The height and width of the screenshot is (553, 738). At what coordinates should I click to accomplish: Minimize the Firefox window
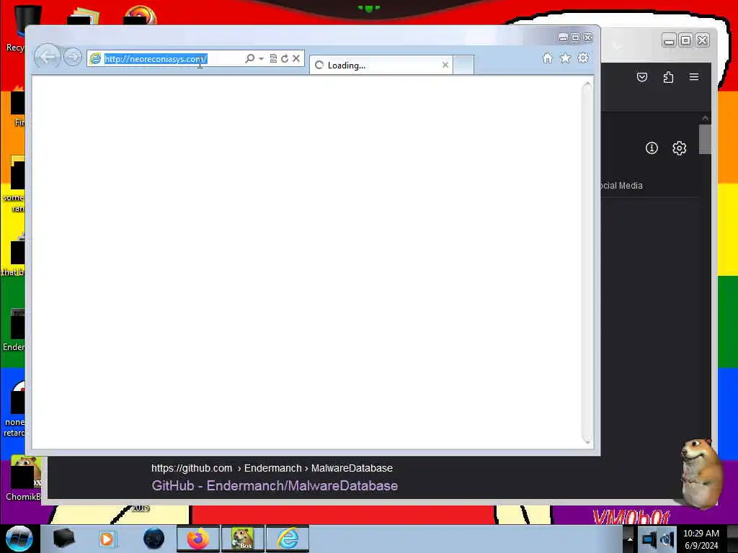point(669,41)
